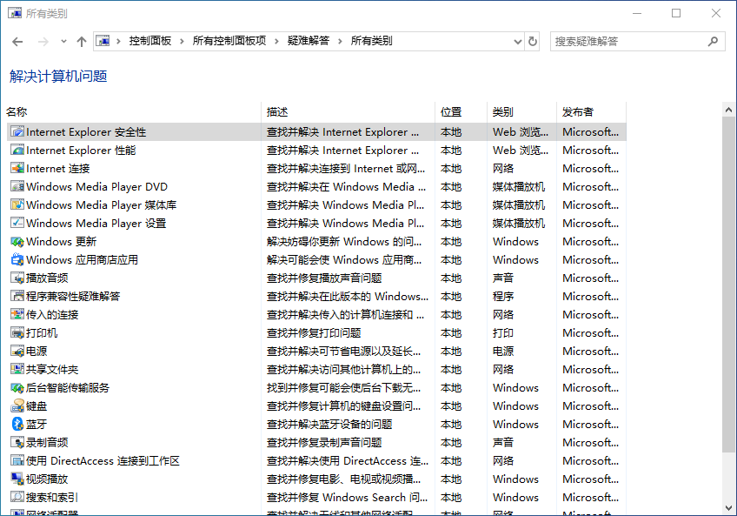
Task: Click the 搜索疑难解答 search field
Action: click(x=630, y=41)
